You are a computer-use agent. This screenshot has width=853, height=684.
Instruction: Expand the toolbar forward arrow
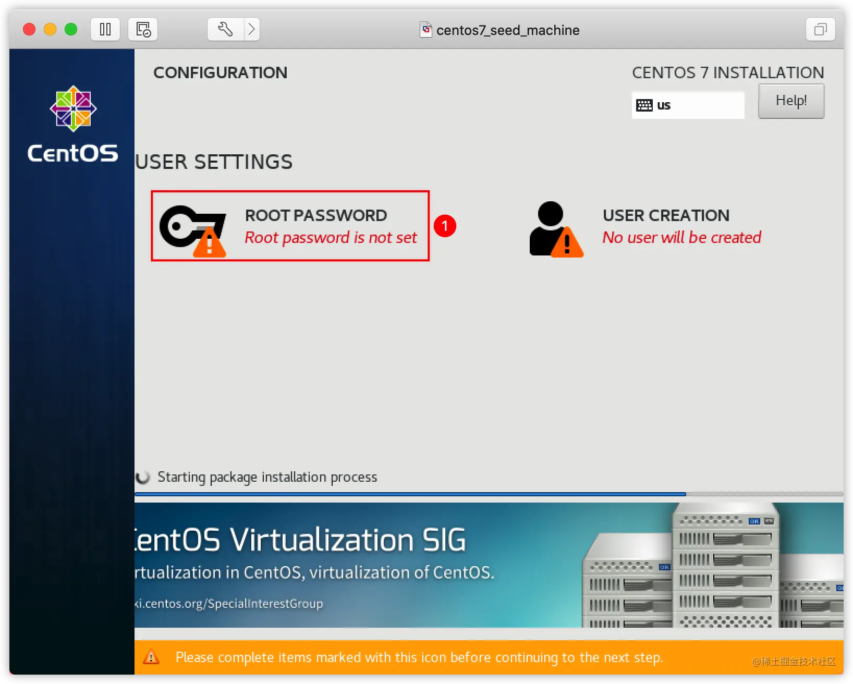click(x=252, y=29)
